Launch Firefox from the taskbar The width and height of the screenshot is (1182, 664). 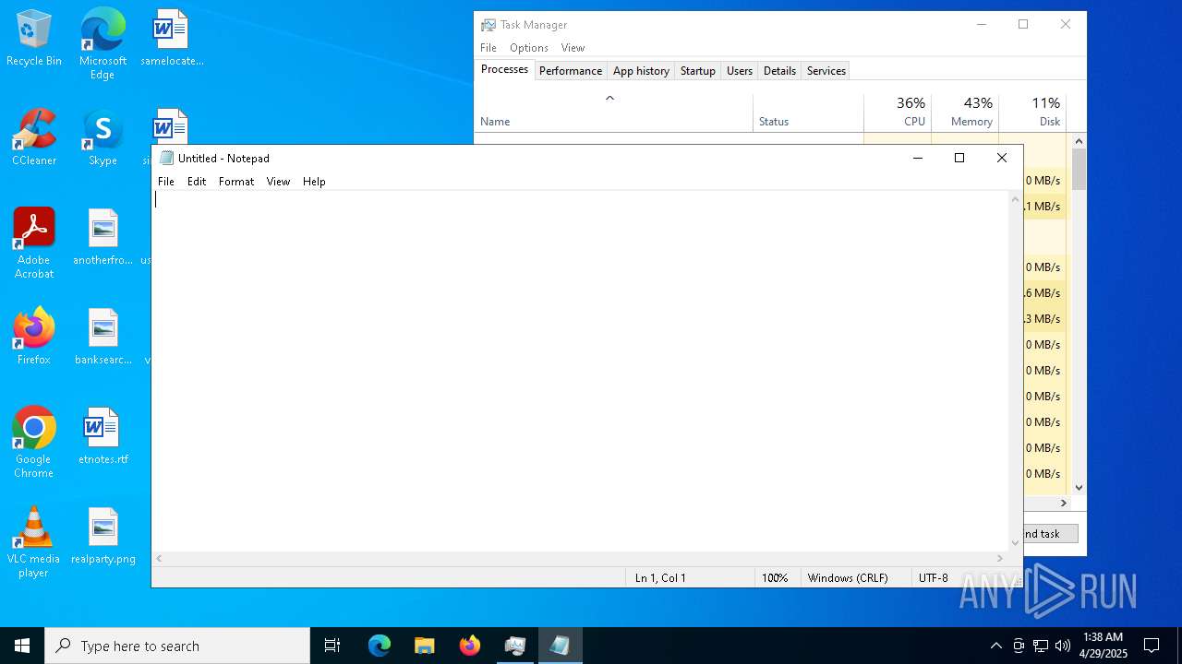click(x=470, y=646)
